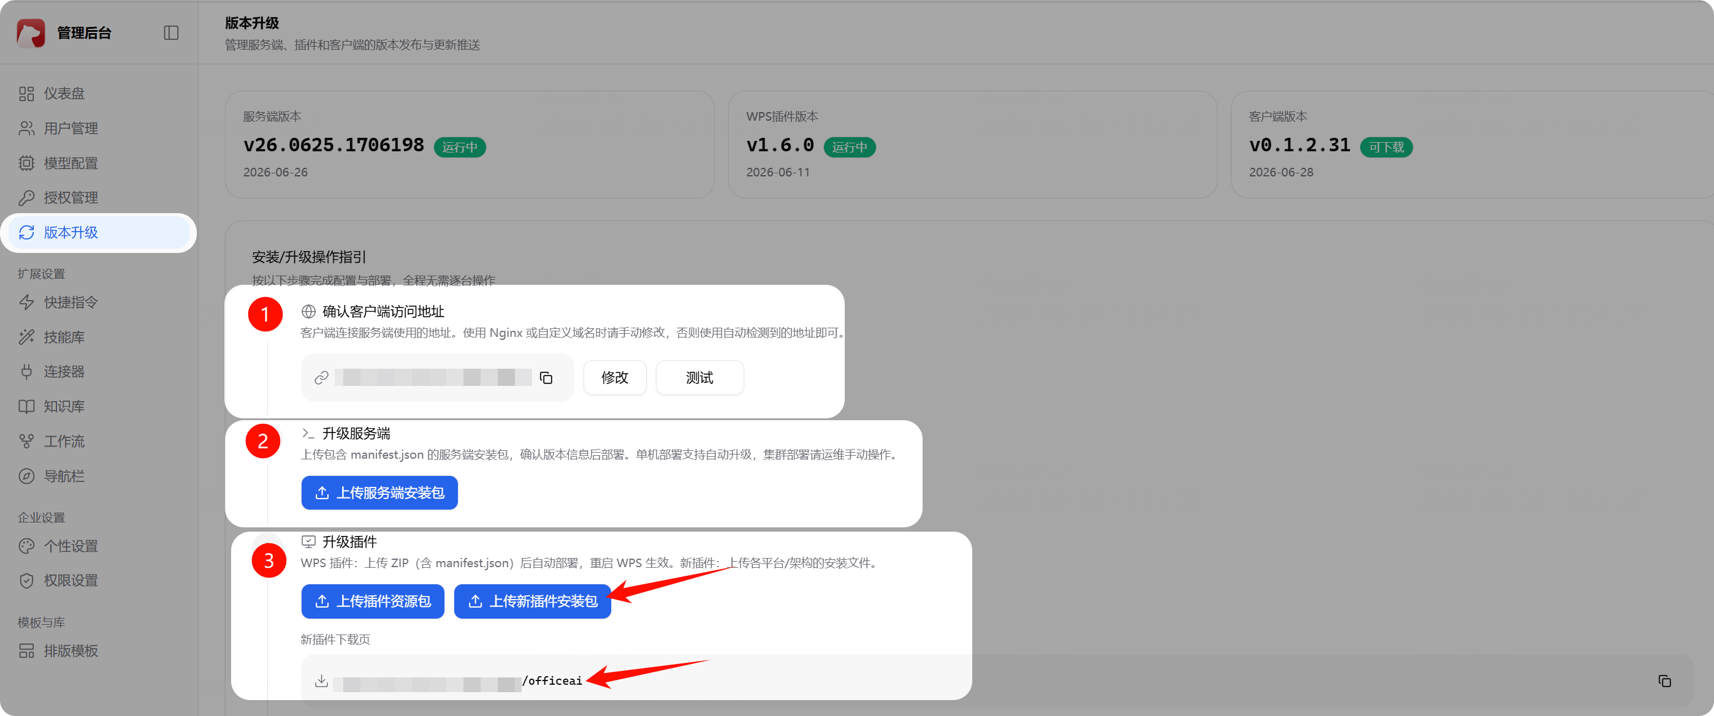The height and width of the screenshot is (716, 1714).
Task: Click the 可下载 badge
Action: tap(1386, 147)
